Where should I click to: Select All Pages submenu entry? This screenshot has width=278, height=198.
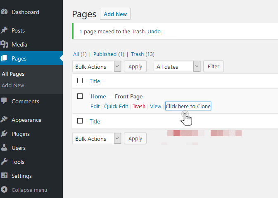[x=13, y=74]
